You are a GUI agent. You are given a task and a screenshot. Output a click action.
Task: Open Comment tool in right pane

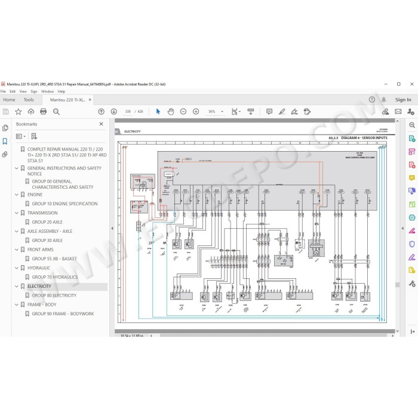point(412,178)
